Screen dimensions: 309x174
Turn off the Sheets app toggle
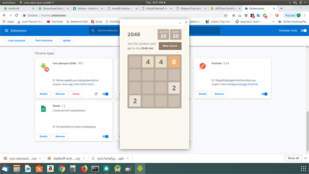(105, 136)
